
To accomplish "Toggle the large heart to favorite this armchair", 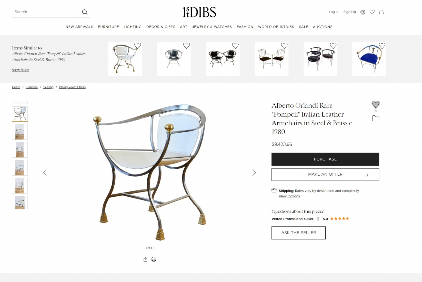I will (x=376, y=105).
